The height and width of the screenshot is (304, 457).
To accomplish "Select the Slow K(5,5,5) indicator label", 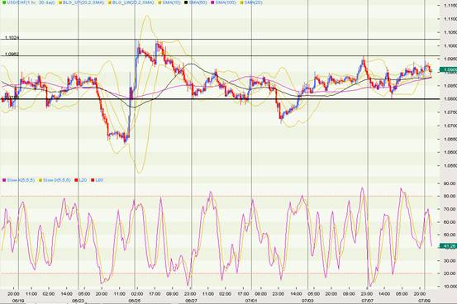I will (21, 180).
